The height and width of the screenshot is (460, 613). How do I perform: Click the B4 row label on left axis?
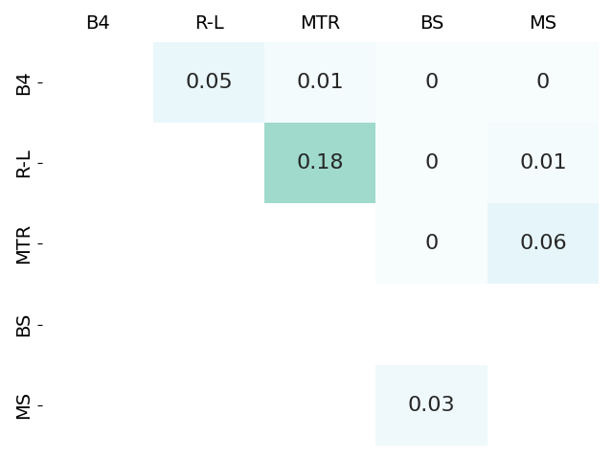pos(24,82)
